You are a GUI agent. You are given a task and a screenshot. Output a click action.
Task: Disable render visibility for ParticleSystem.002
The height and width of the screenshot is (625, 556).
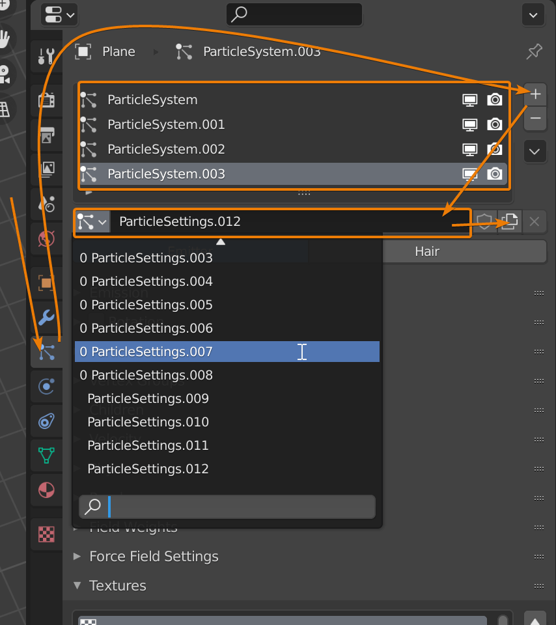tap(495, 149)
